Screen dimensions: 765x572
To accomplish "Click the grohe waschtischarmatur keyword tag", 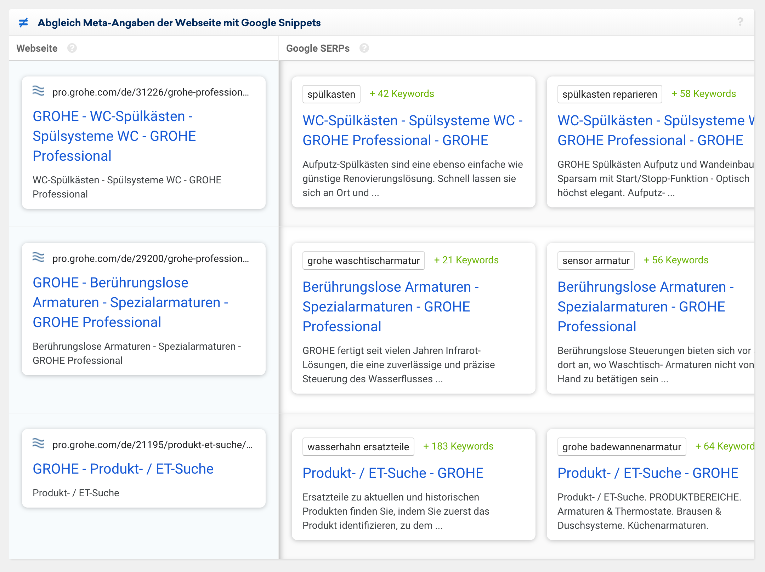I will click(x=363, y=261).
